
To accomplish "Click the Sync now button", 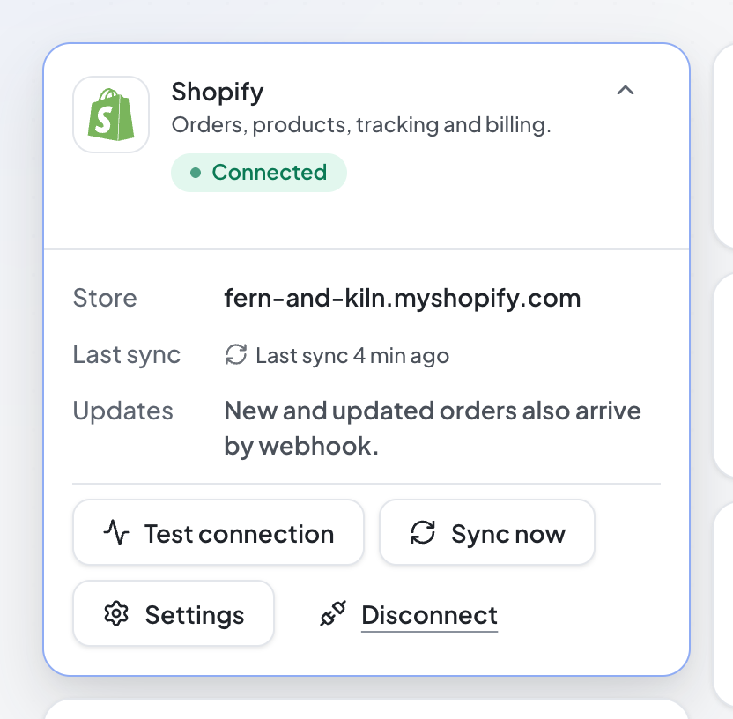I will (x=487, y=532).
